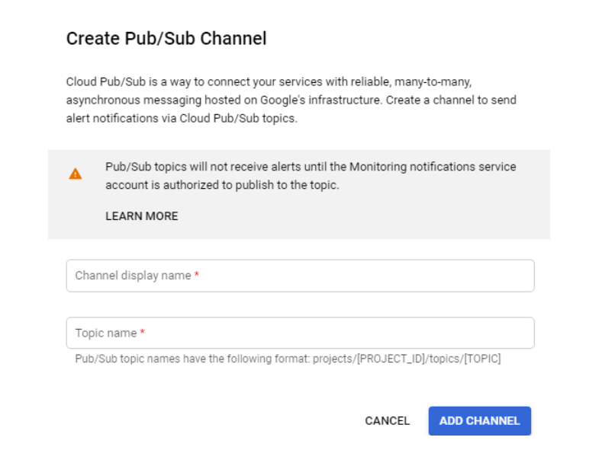Click the Cloud Pub/Sub description paragraph
602x450 pixels.
click(x=291, y=100)
